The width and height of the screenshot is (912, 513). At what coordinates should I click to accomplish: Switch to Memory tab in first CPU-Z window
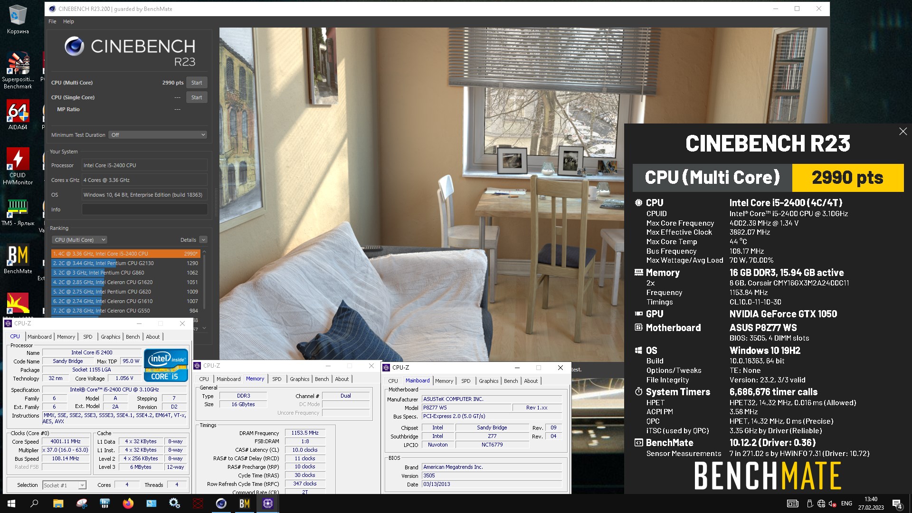66,337
